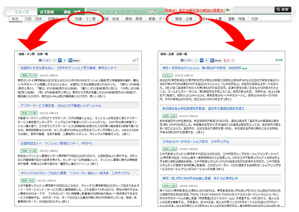Switch to the 住宅新報 tab
The width and height of the screenshot is (299, 212).
point(47,12)
